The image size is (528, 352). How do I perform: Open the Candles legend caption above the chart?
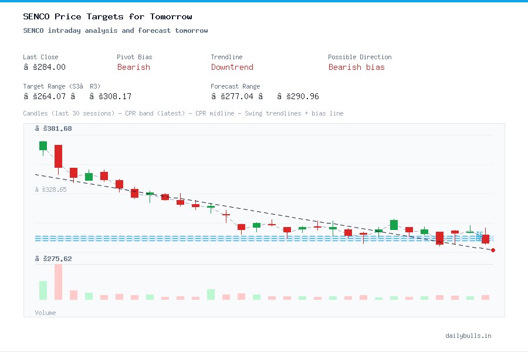tap(183, 114)
